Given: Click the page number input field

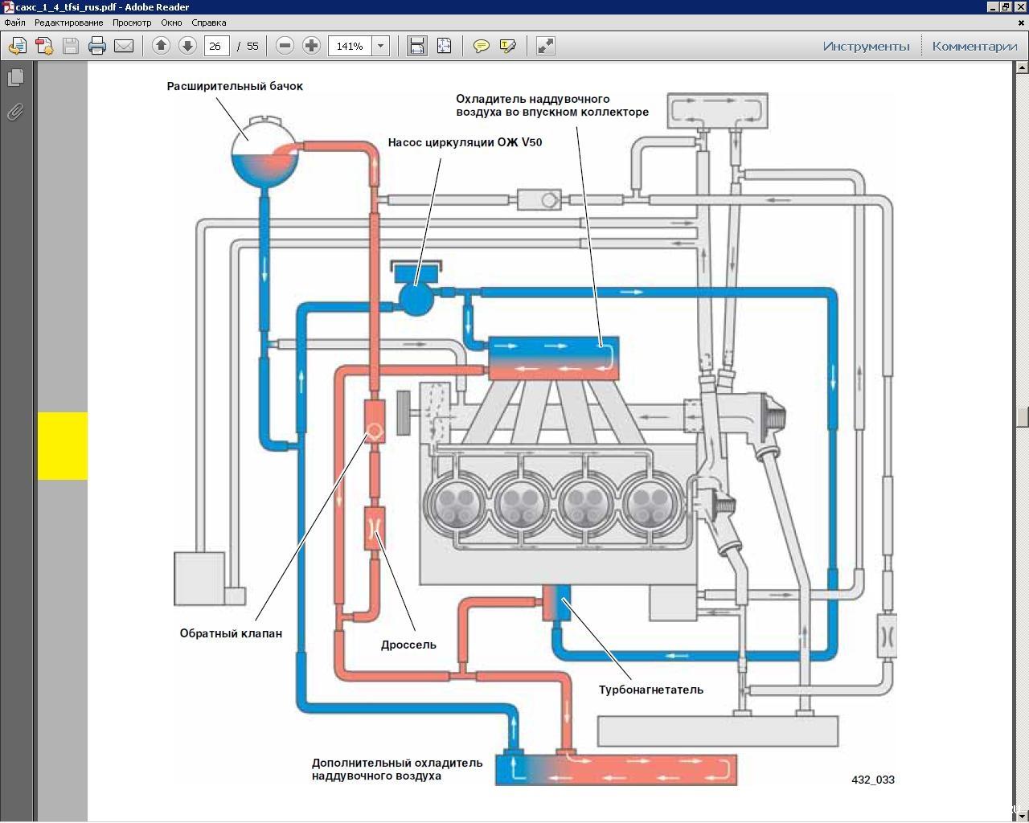Looking at the screenshot, I should coord(216,46).
